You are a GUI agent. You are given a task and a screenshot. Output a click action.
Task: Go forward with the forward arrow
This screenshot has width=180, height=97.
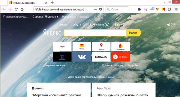pos(10,9)
